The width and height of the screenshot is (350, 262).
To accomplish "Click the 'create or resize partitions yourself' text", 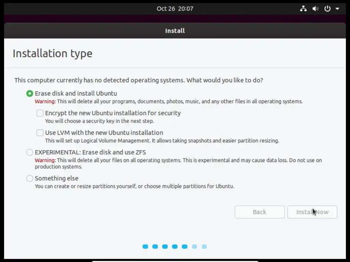I will coord(135,186).
